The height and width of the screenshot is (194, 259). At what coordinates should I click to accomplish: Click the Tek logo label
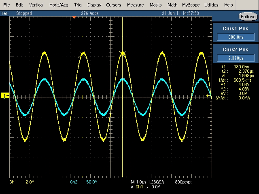click(x=4, y=13)
